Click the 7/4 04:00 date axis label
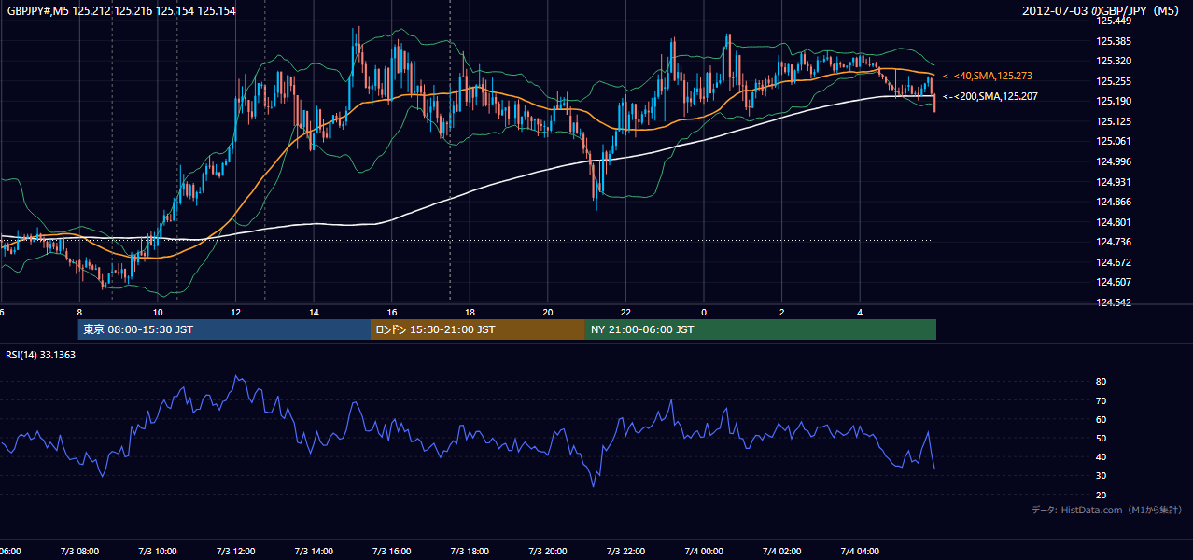The height and width of the screenshot is (560, 1193). 861,551
